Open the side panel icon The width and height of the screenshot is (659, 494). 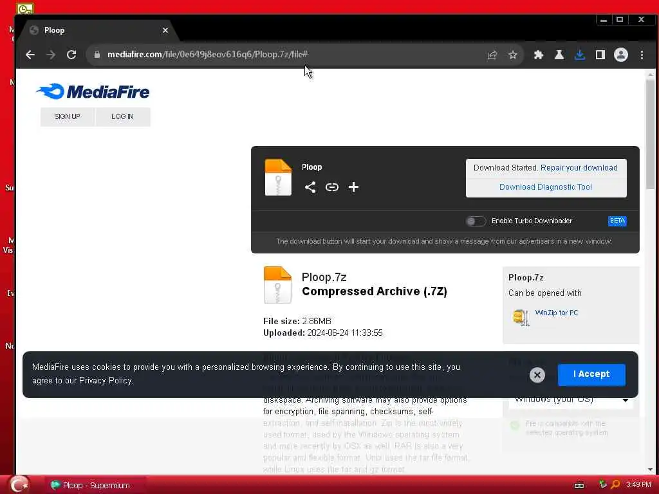click(600, 55)
